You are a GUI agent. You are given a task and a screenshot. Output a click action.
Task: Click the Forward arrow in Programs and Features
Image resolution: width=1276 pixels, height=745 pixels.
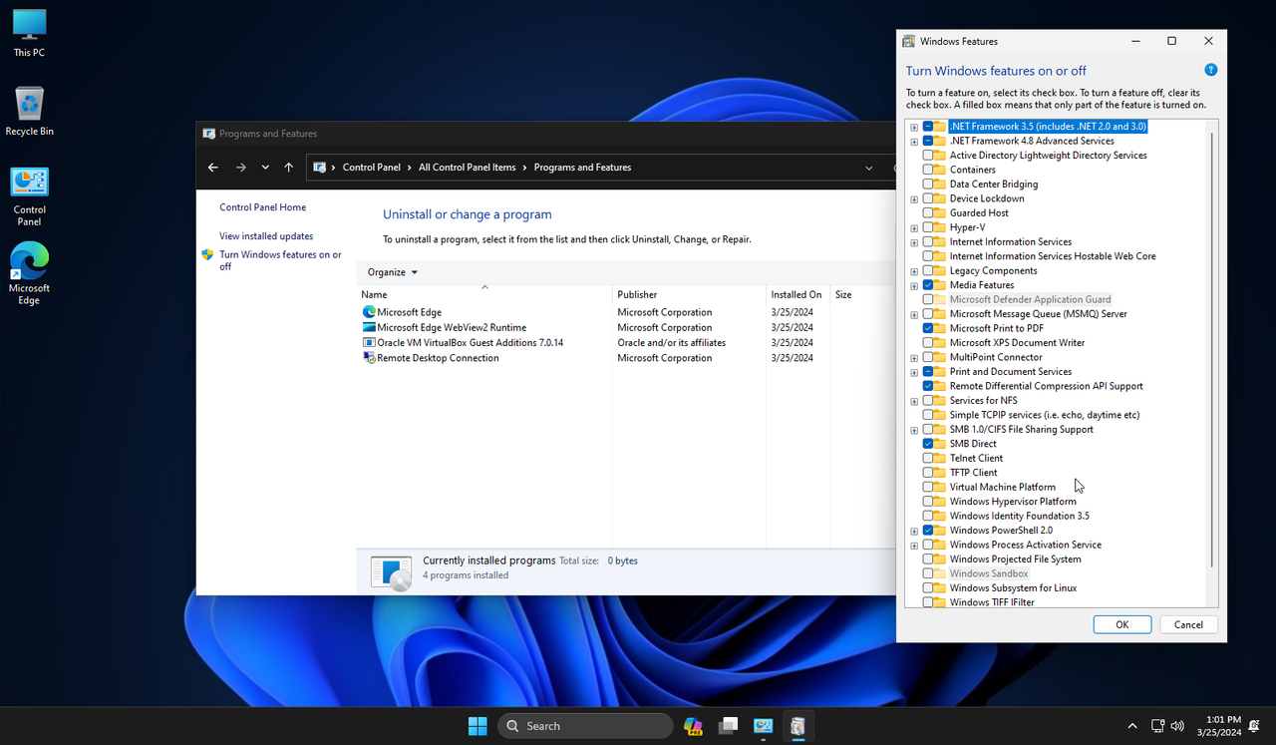point(240,168)
